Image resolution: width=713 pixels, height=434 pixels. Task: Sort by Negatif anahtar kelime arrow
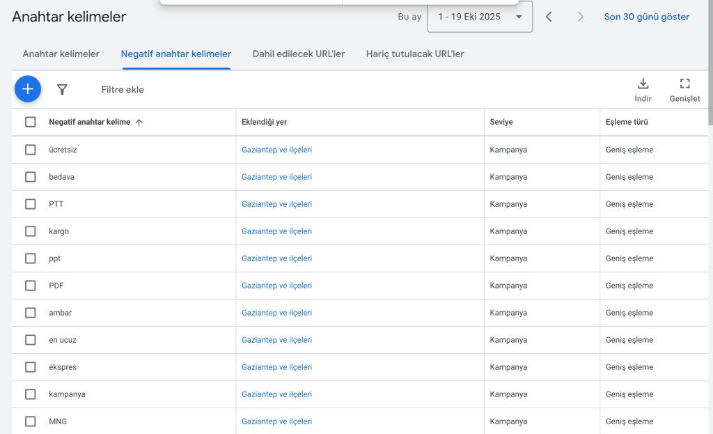click(139, 123)
